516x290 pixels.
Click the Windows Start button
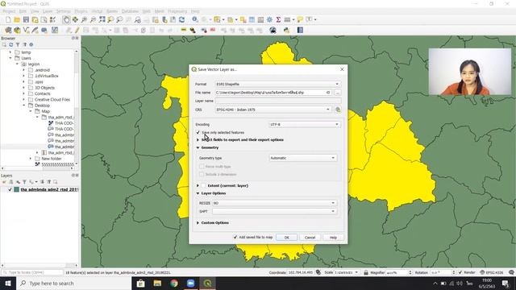(x=8, y=284)
